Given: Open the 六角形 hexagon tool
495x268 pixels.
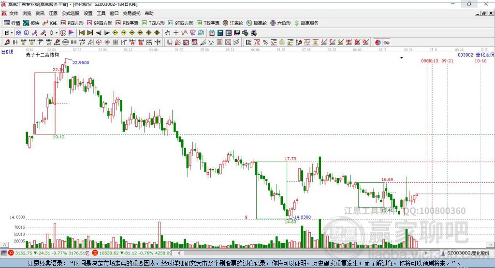Looking at the screenshot, I should coord(280,23).
